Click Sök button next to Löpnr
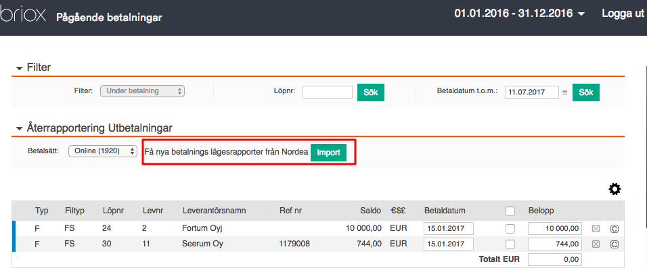647x268 pixels. point(371,92)
